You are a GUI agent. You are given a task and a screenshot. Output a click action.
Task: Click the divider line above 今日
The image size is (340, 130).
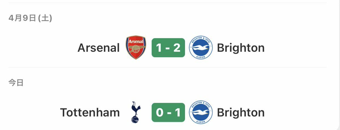[167, 67]
